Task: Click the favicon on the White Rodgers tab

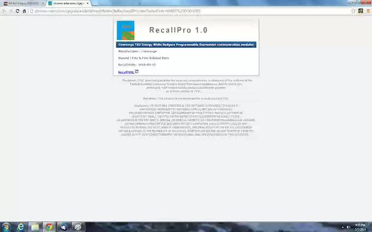Action: [x=5, y=3]
